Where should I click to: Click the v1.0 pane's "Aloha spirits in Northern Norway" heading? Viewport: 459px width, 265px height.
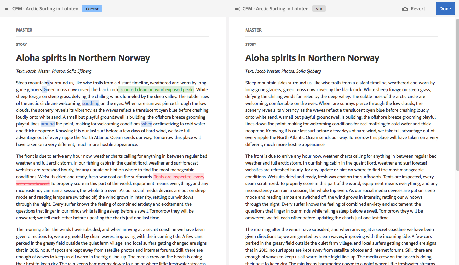(312, 58)
